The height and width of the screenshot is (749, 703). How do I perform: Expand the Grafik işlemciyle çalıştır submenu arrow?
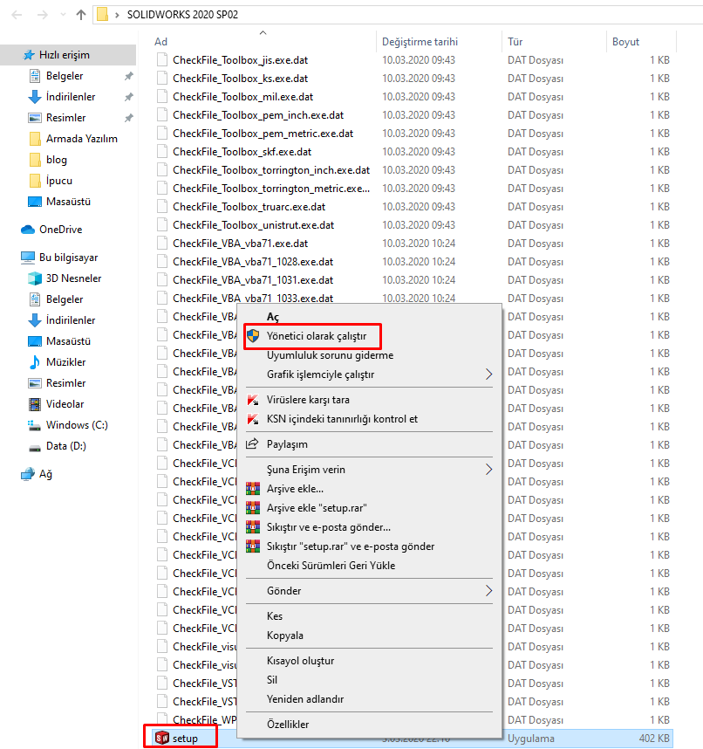[488, 374]
